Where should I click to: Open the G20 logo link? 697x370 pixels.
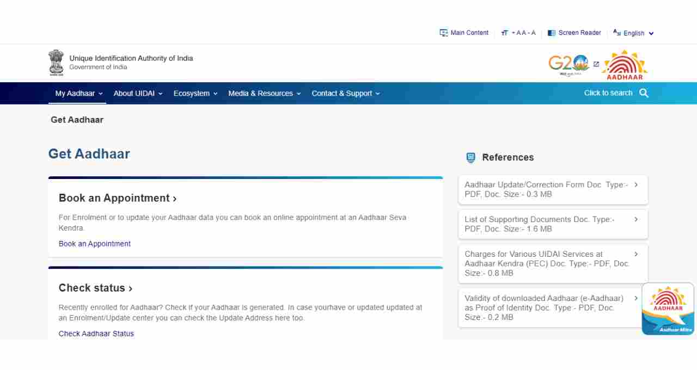[x=568, y=65]
